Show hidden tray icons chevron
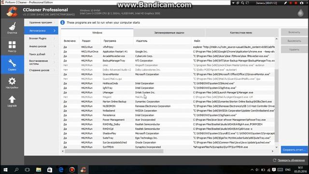The width and height of the screenshot is (309, 174). [x=252, y=170]
